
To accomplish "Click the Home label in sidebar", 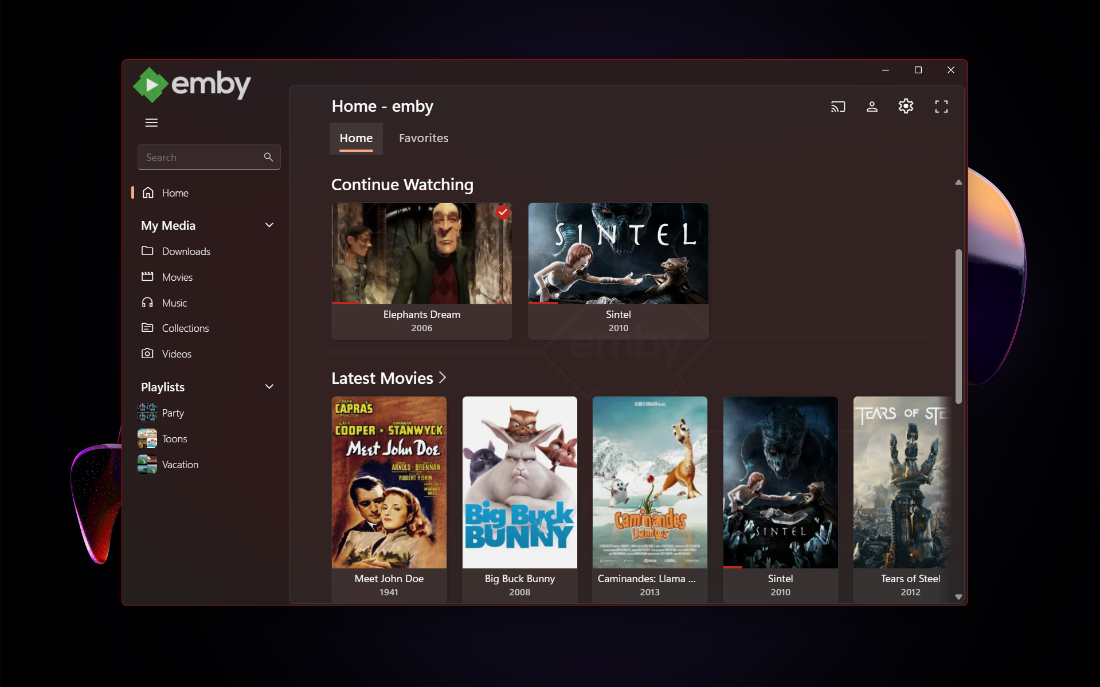I will coord(175,193).
